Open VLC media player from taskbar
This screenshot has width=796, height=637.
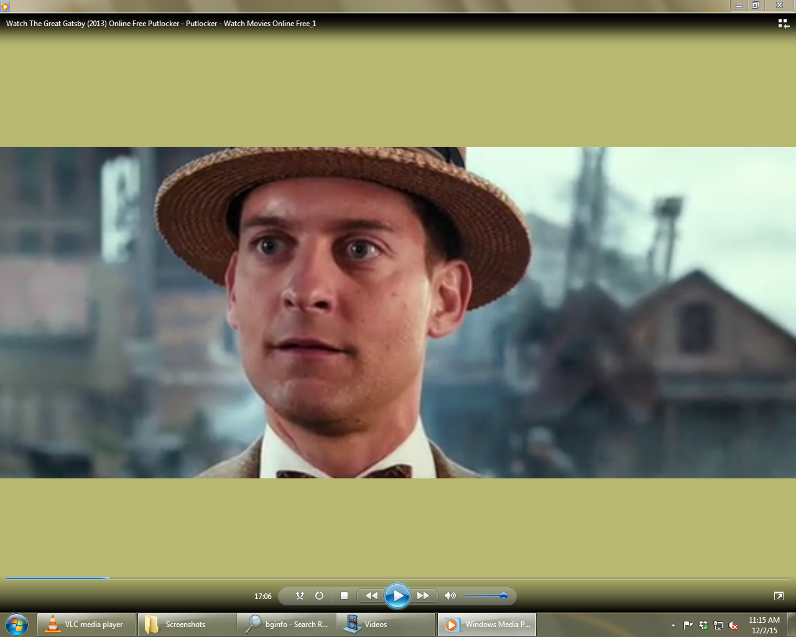pyautogui.click(x=86, y=625)
